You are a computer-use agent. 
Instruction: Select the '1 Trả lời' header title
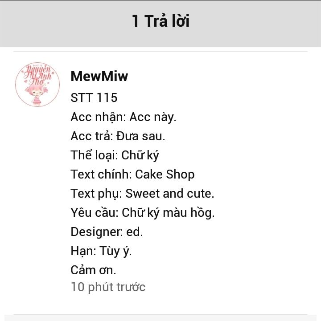coord(160,21)
